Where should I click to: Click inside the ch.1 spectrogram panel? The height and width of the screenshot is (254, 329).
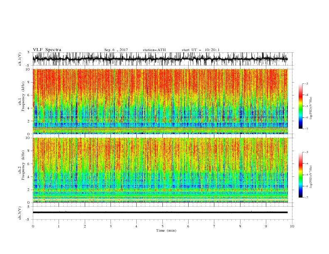160,101
